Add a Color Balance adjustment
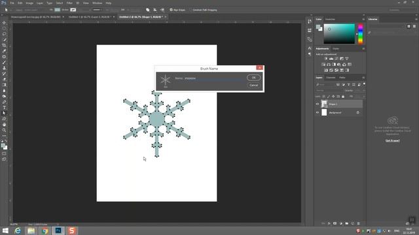The image size is (419, 235). tap(329, 65)
